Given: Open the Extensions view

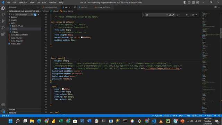Looking at the screenshot, I should (3, 34).
